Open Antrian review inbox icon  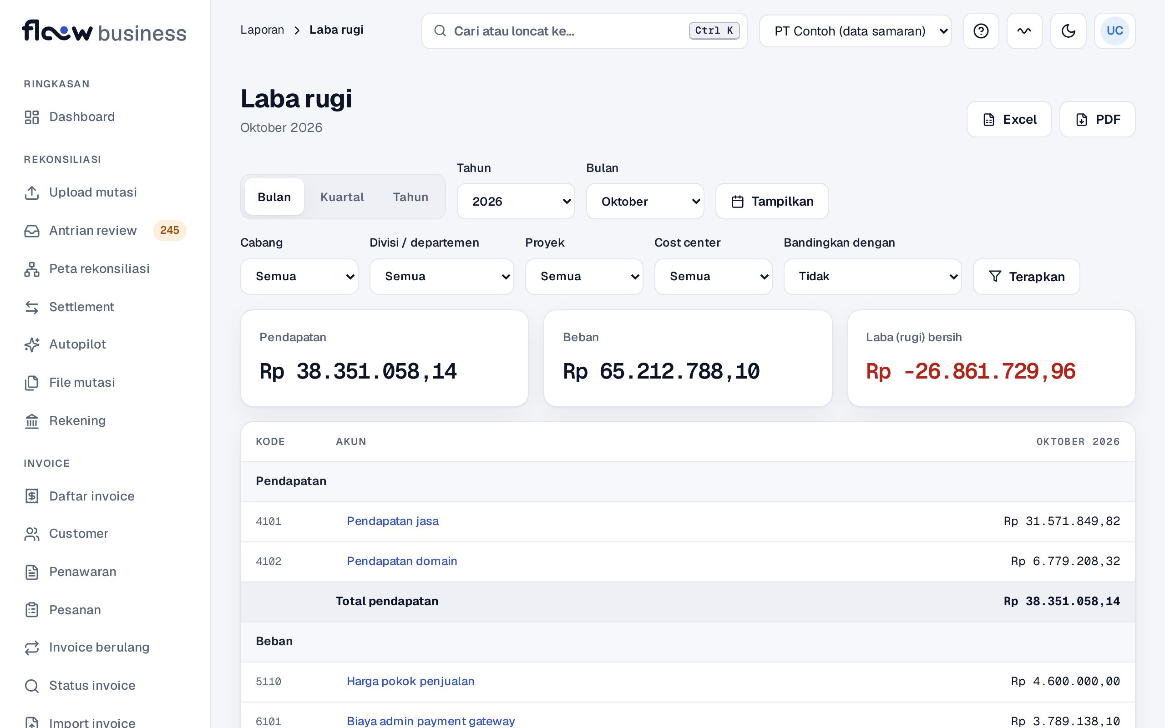(32, 231)
